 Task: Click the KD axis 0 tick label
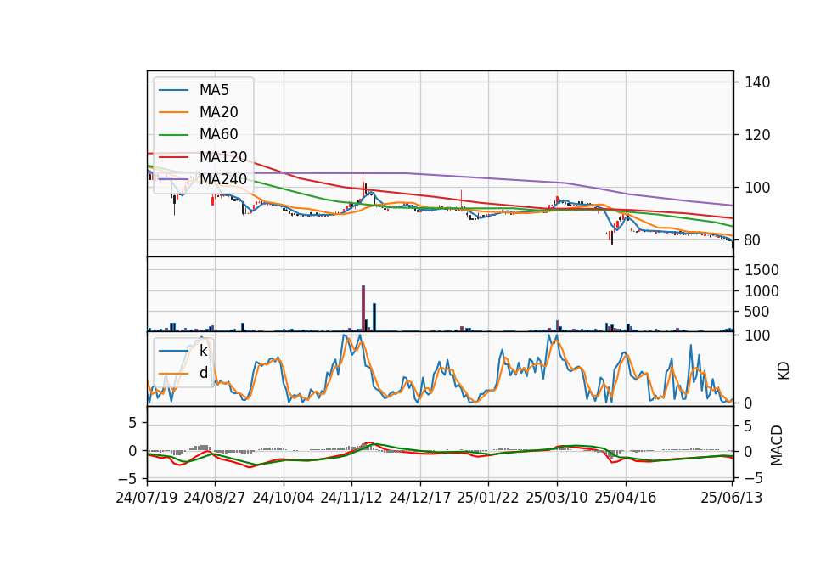pyautogui.click(x=749, y=403)
